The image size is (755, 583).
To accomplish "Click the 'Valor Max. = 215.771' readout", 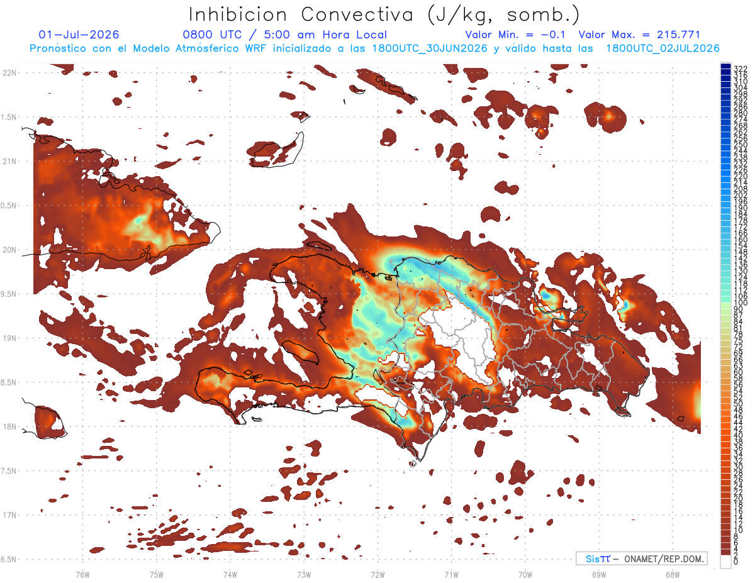I will (639, 35).
